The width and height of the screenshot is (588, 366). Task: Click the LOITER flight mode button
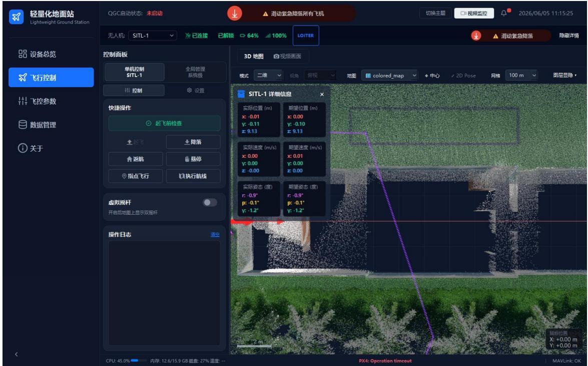306,36
